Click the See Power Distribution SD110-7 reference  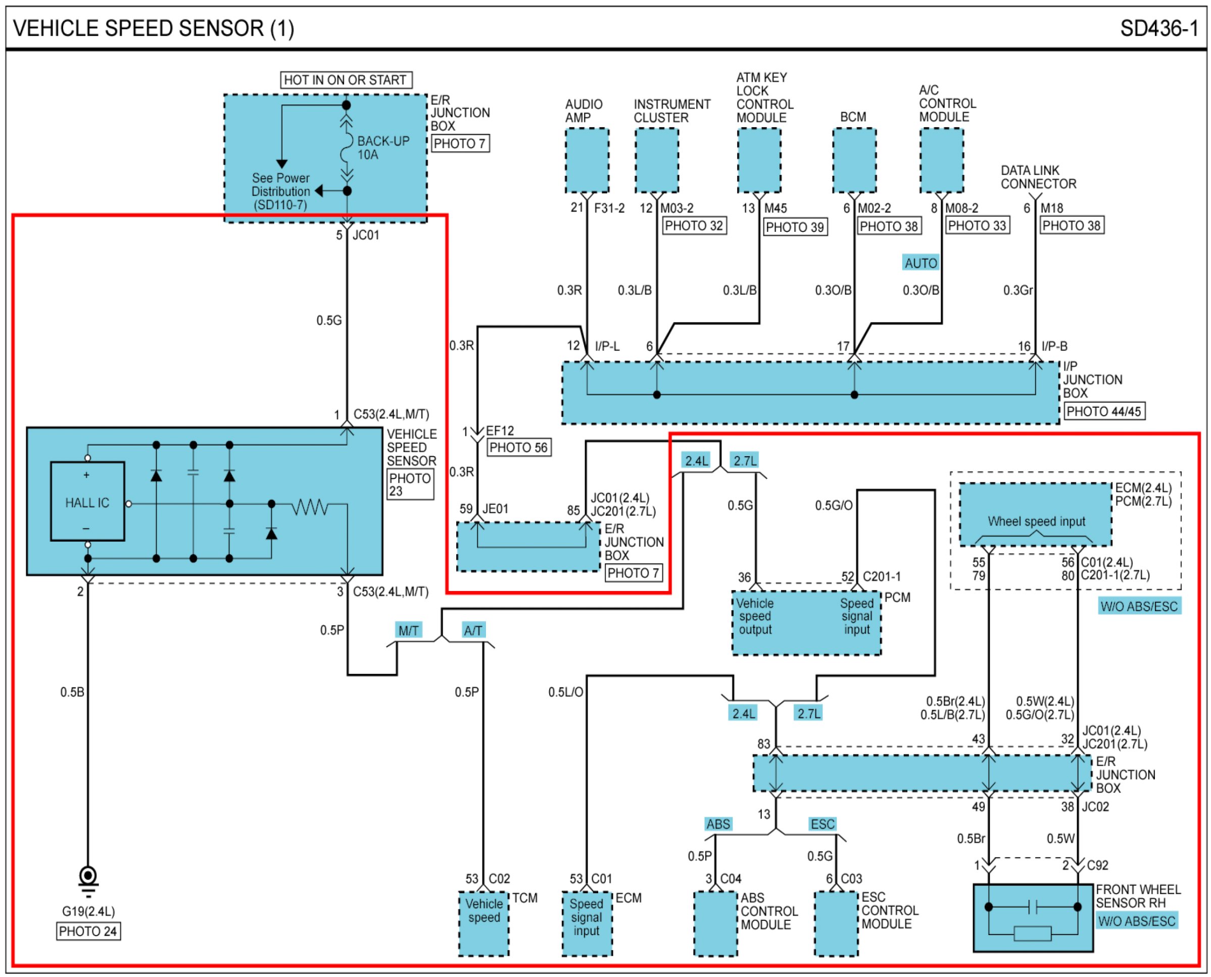pos(280,191)
